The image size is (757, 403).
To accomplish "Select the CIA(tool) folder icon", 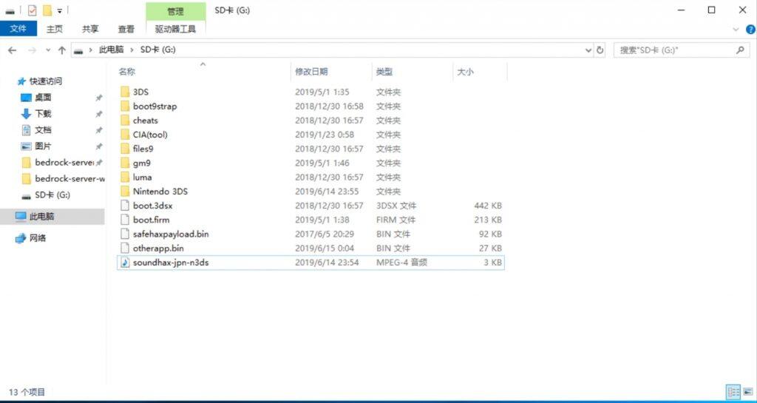I will click(x=125, y=135).
